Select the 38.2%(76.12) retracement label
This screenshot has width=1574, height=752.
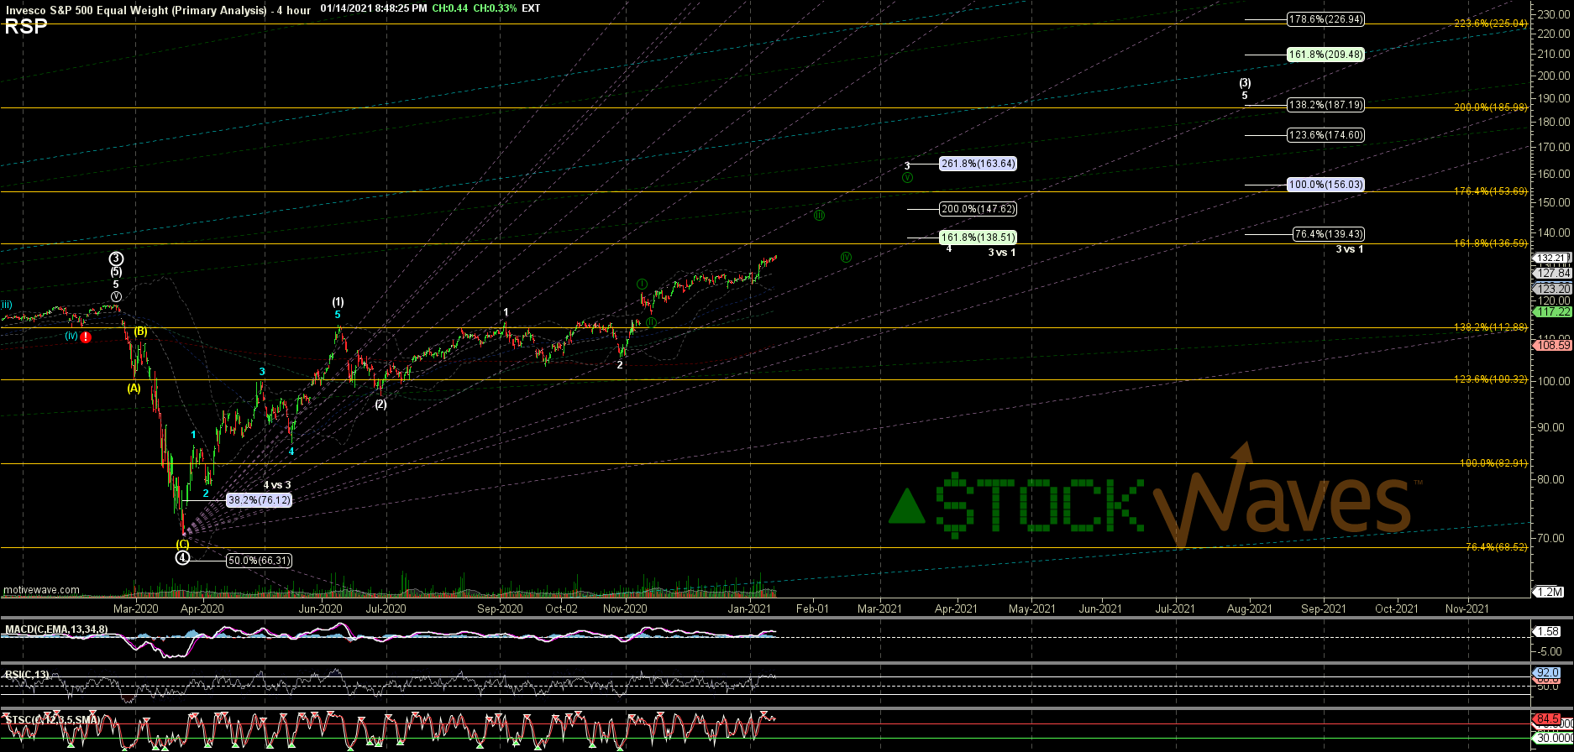(x=259, y=500)
